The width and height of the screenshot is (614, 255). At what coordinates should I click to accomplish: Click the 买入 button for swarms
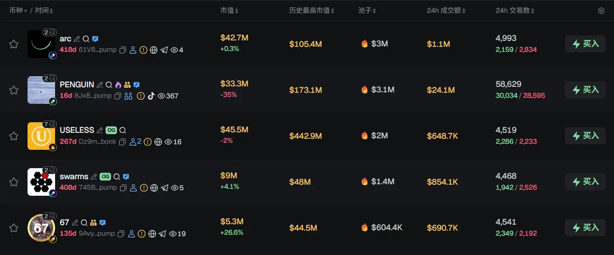click(585, 182)
